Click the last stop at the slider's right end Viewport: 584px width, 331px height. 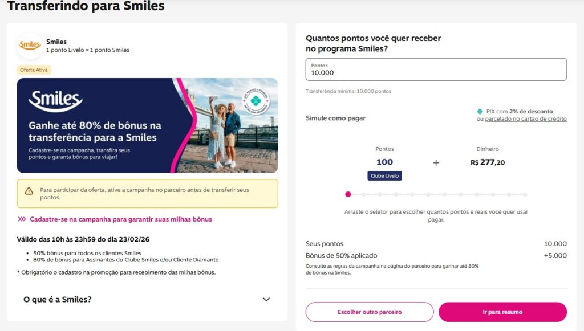click(x=525, y=194)
